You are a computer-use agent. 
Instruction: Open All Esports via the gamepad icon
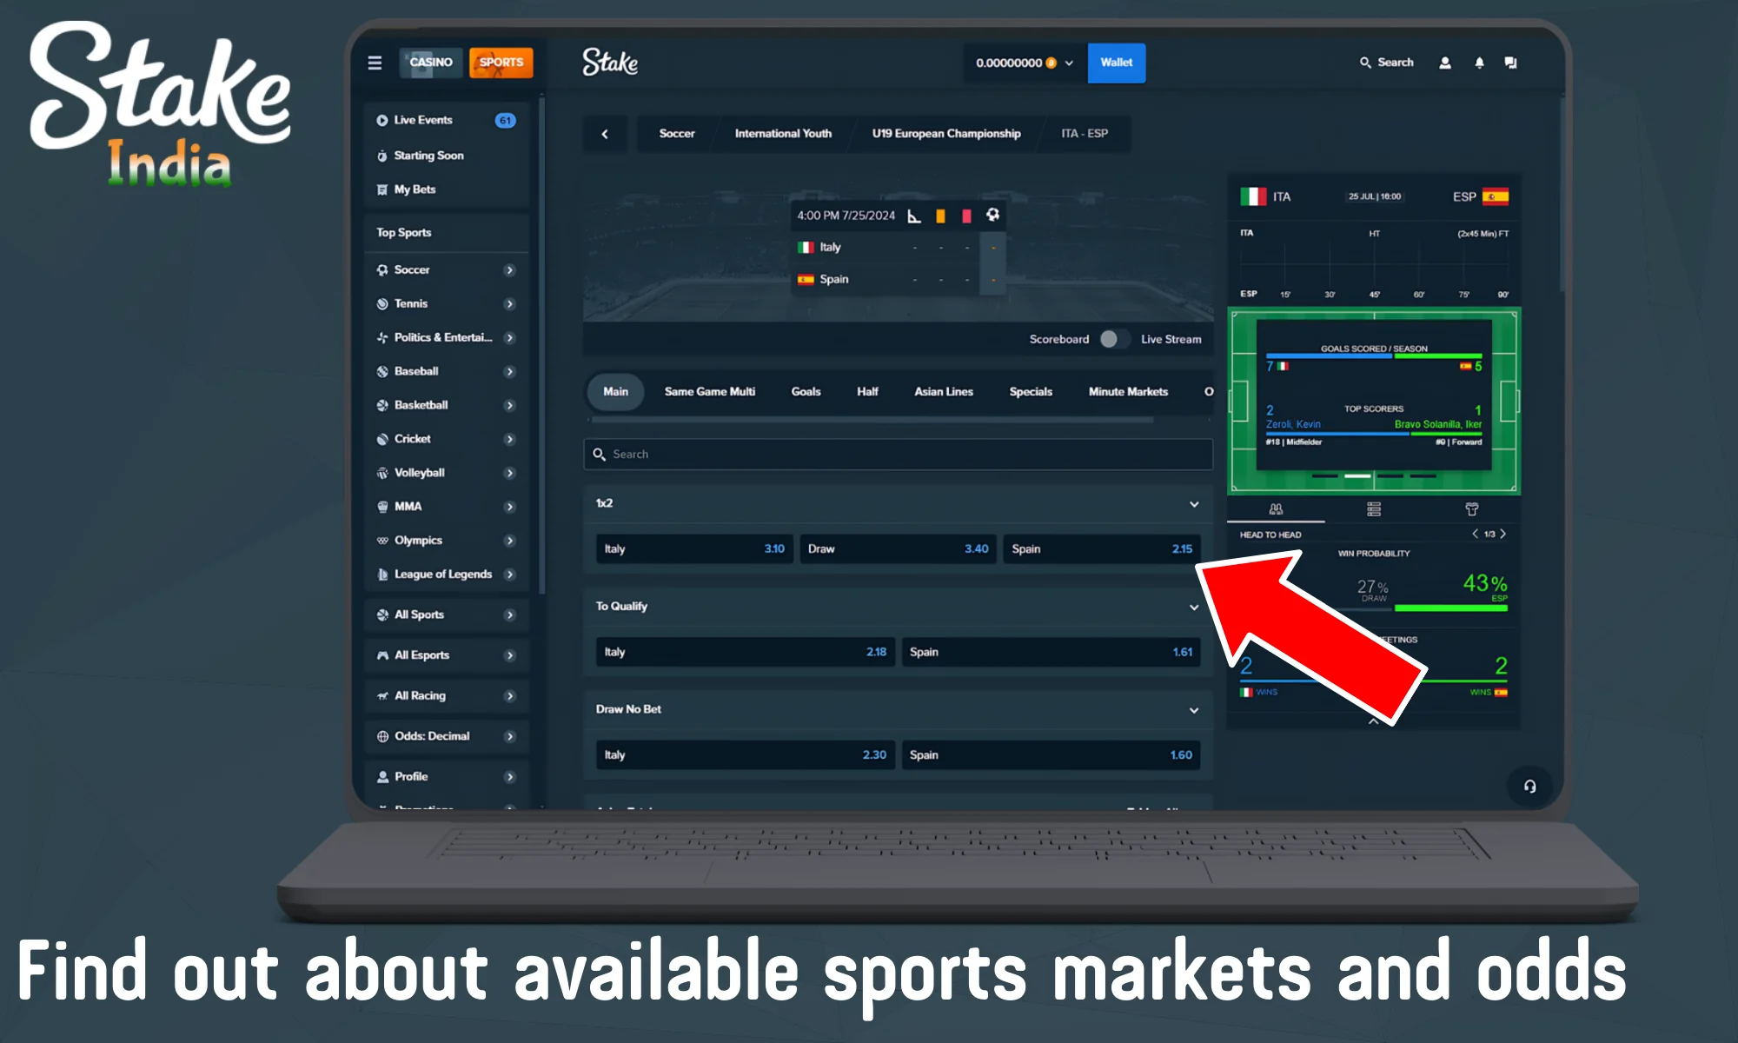382,654
